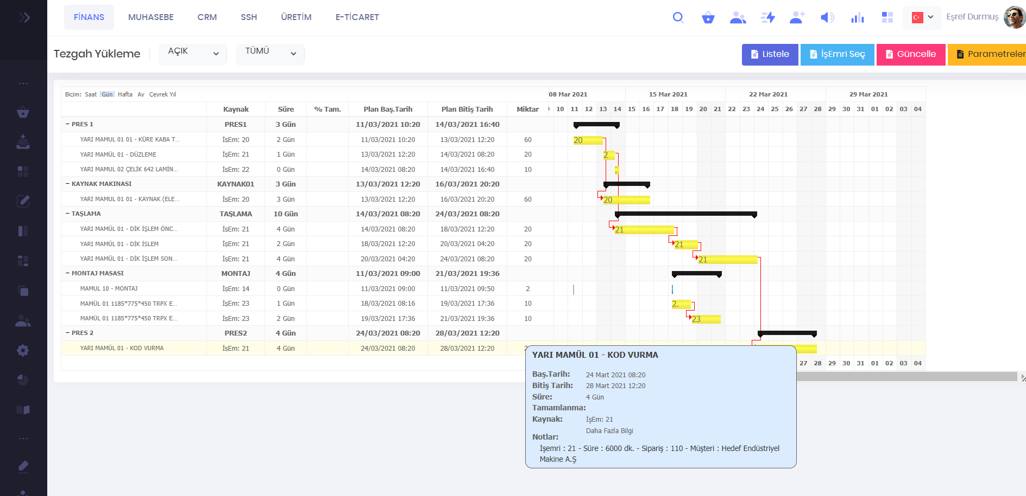The width and height of the screenshot is (1026, 496).
Task: Expand sidebar with double chevron icon
Action: [24, 17]
